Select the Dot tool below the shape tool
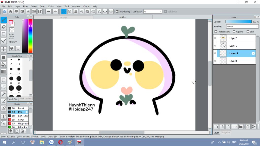The width and height of the screenshot is (260, 146). coord(4,41)
